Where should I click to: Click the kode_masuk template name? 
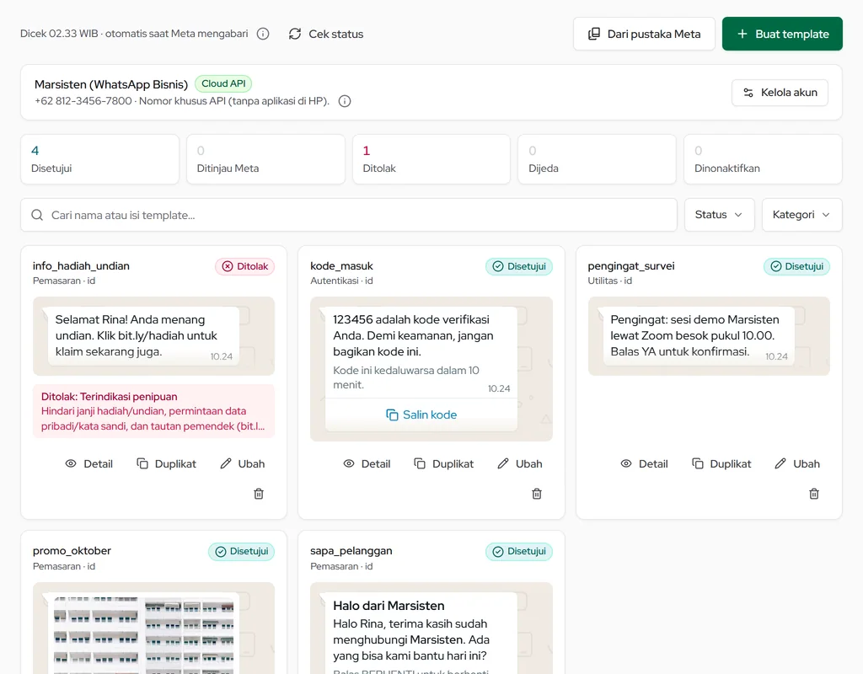(x=342, y=265)
